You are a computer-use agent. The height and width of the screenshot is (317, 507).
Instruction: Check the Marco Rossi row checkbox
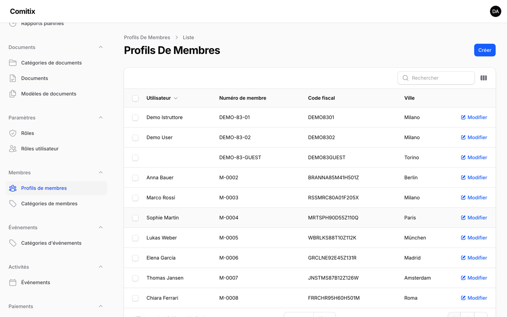pos(135,198)
